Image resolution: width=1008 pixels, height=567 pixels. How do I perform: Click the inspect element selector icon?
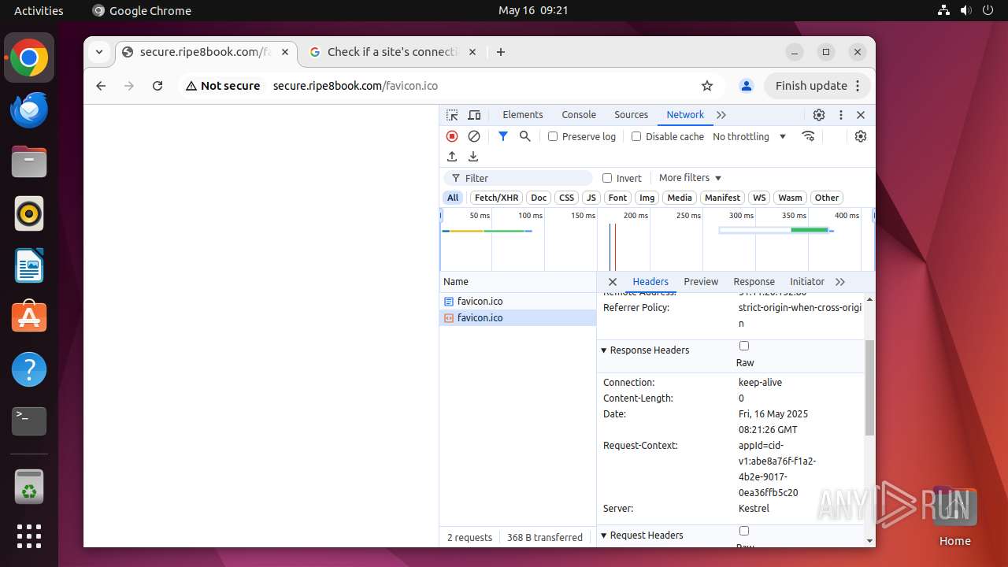[x=452, y=115]
